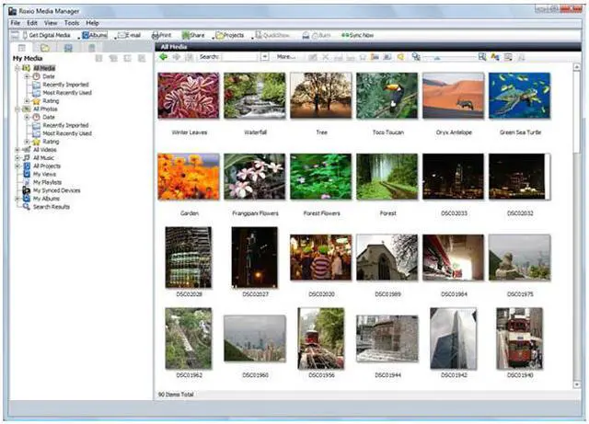Expand Date under All Media
Image resolution: width=589 pixels, height=424 pixels.
click(x=27, y=76)
